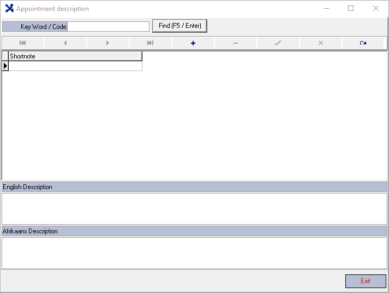Go to the first record in navigator
389x293 pixels.
point(23,43)
